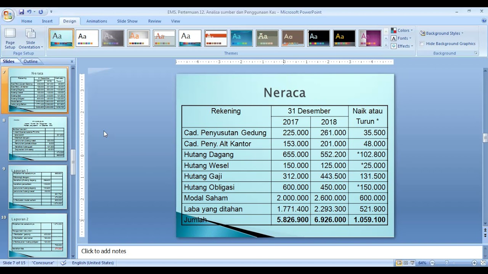This screenshot has height=274, width=488.
Task: Apply the plain white Office theme
Action: pos(87,38)
